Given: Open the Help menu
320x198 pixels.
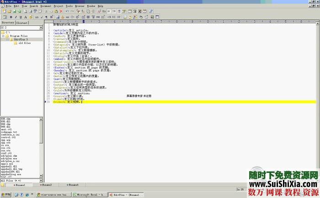Looking at the screenshot, I should pos(100,6).
